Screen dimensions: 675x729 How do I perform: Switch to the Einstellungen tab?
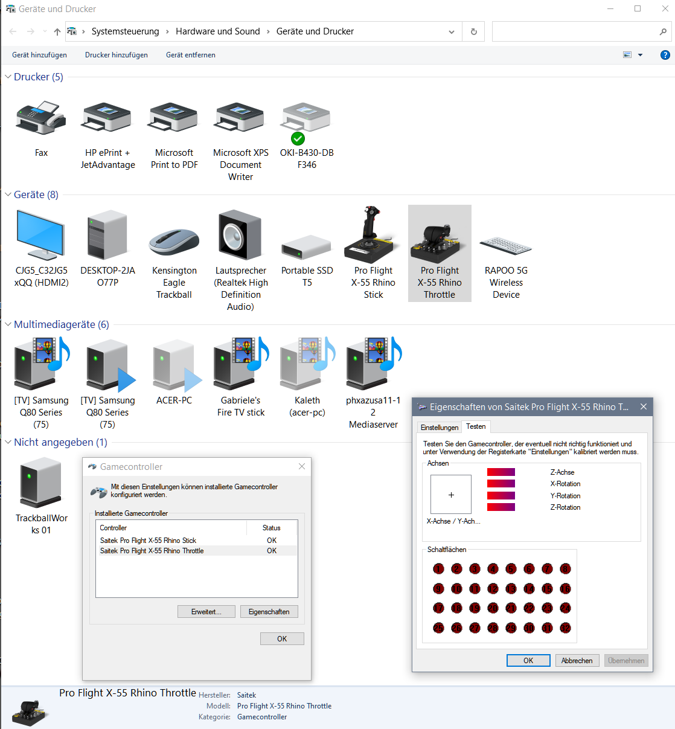pyautogui.click(x=440, y=428)
